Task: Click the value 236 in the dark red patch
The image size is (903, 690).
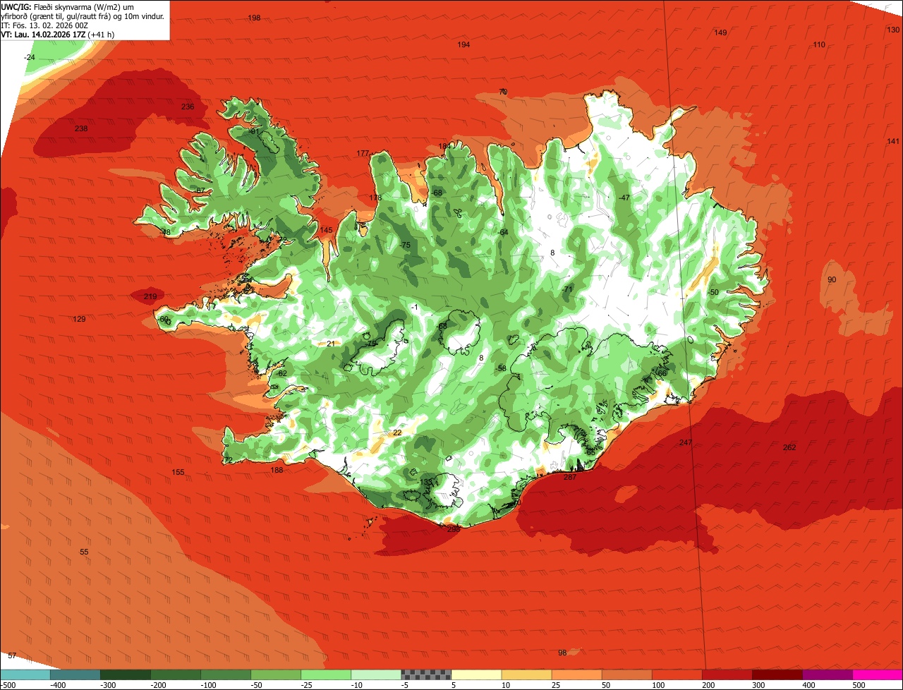Action: pos(188,107)
